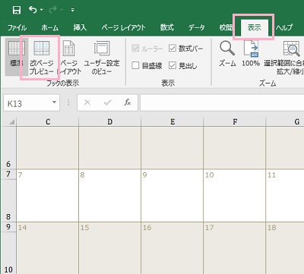
Task: Select column C header
Action: tap(48, 122)
